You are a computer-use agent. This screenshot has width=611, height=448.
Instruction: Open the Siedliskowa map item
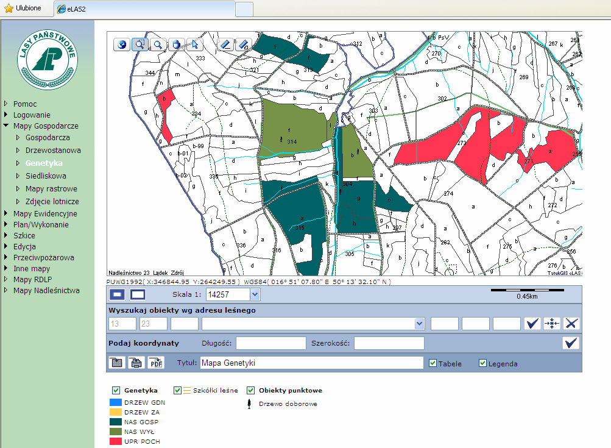(46, 176)
